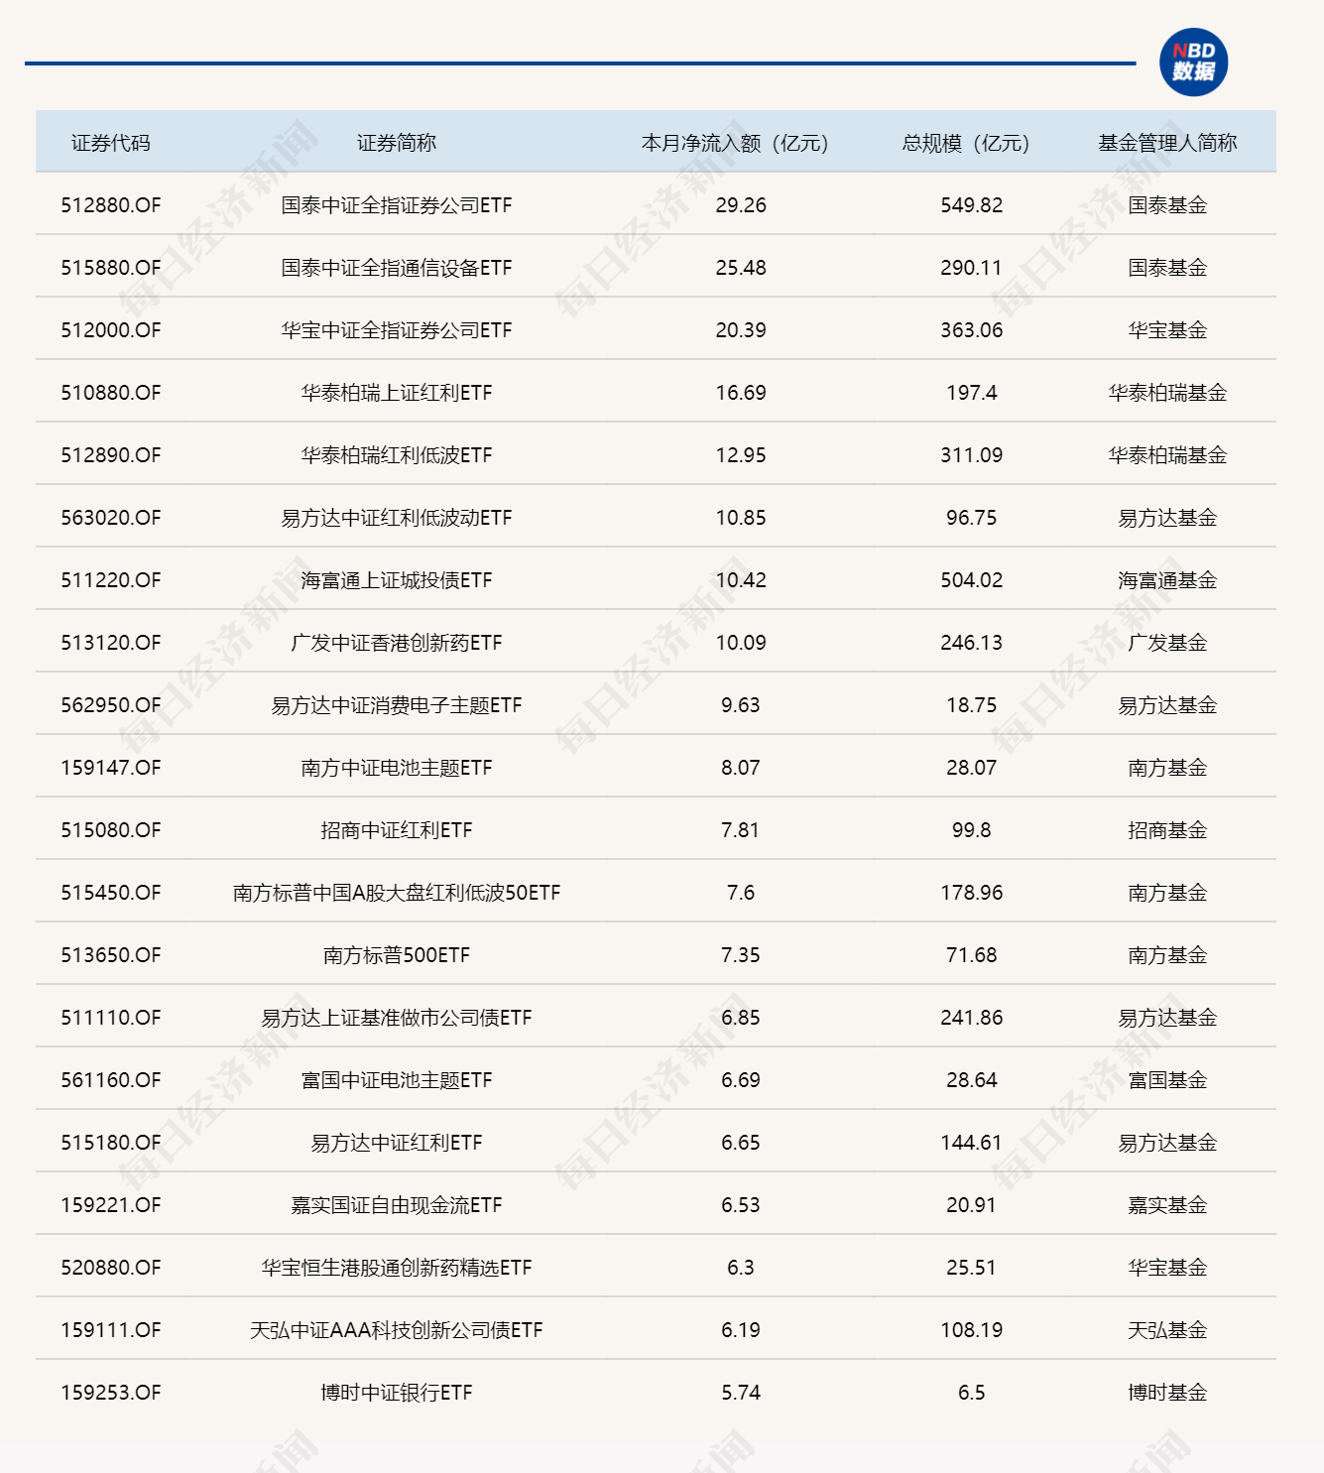
Task: Click the NBD数据 round logo
Action: [1193, 61]
